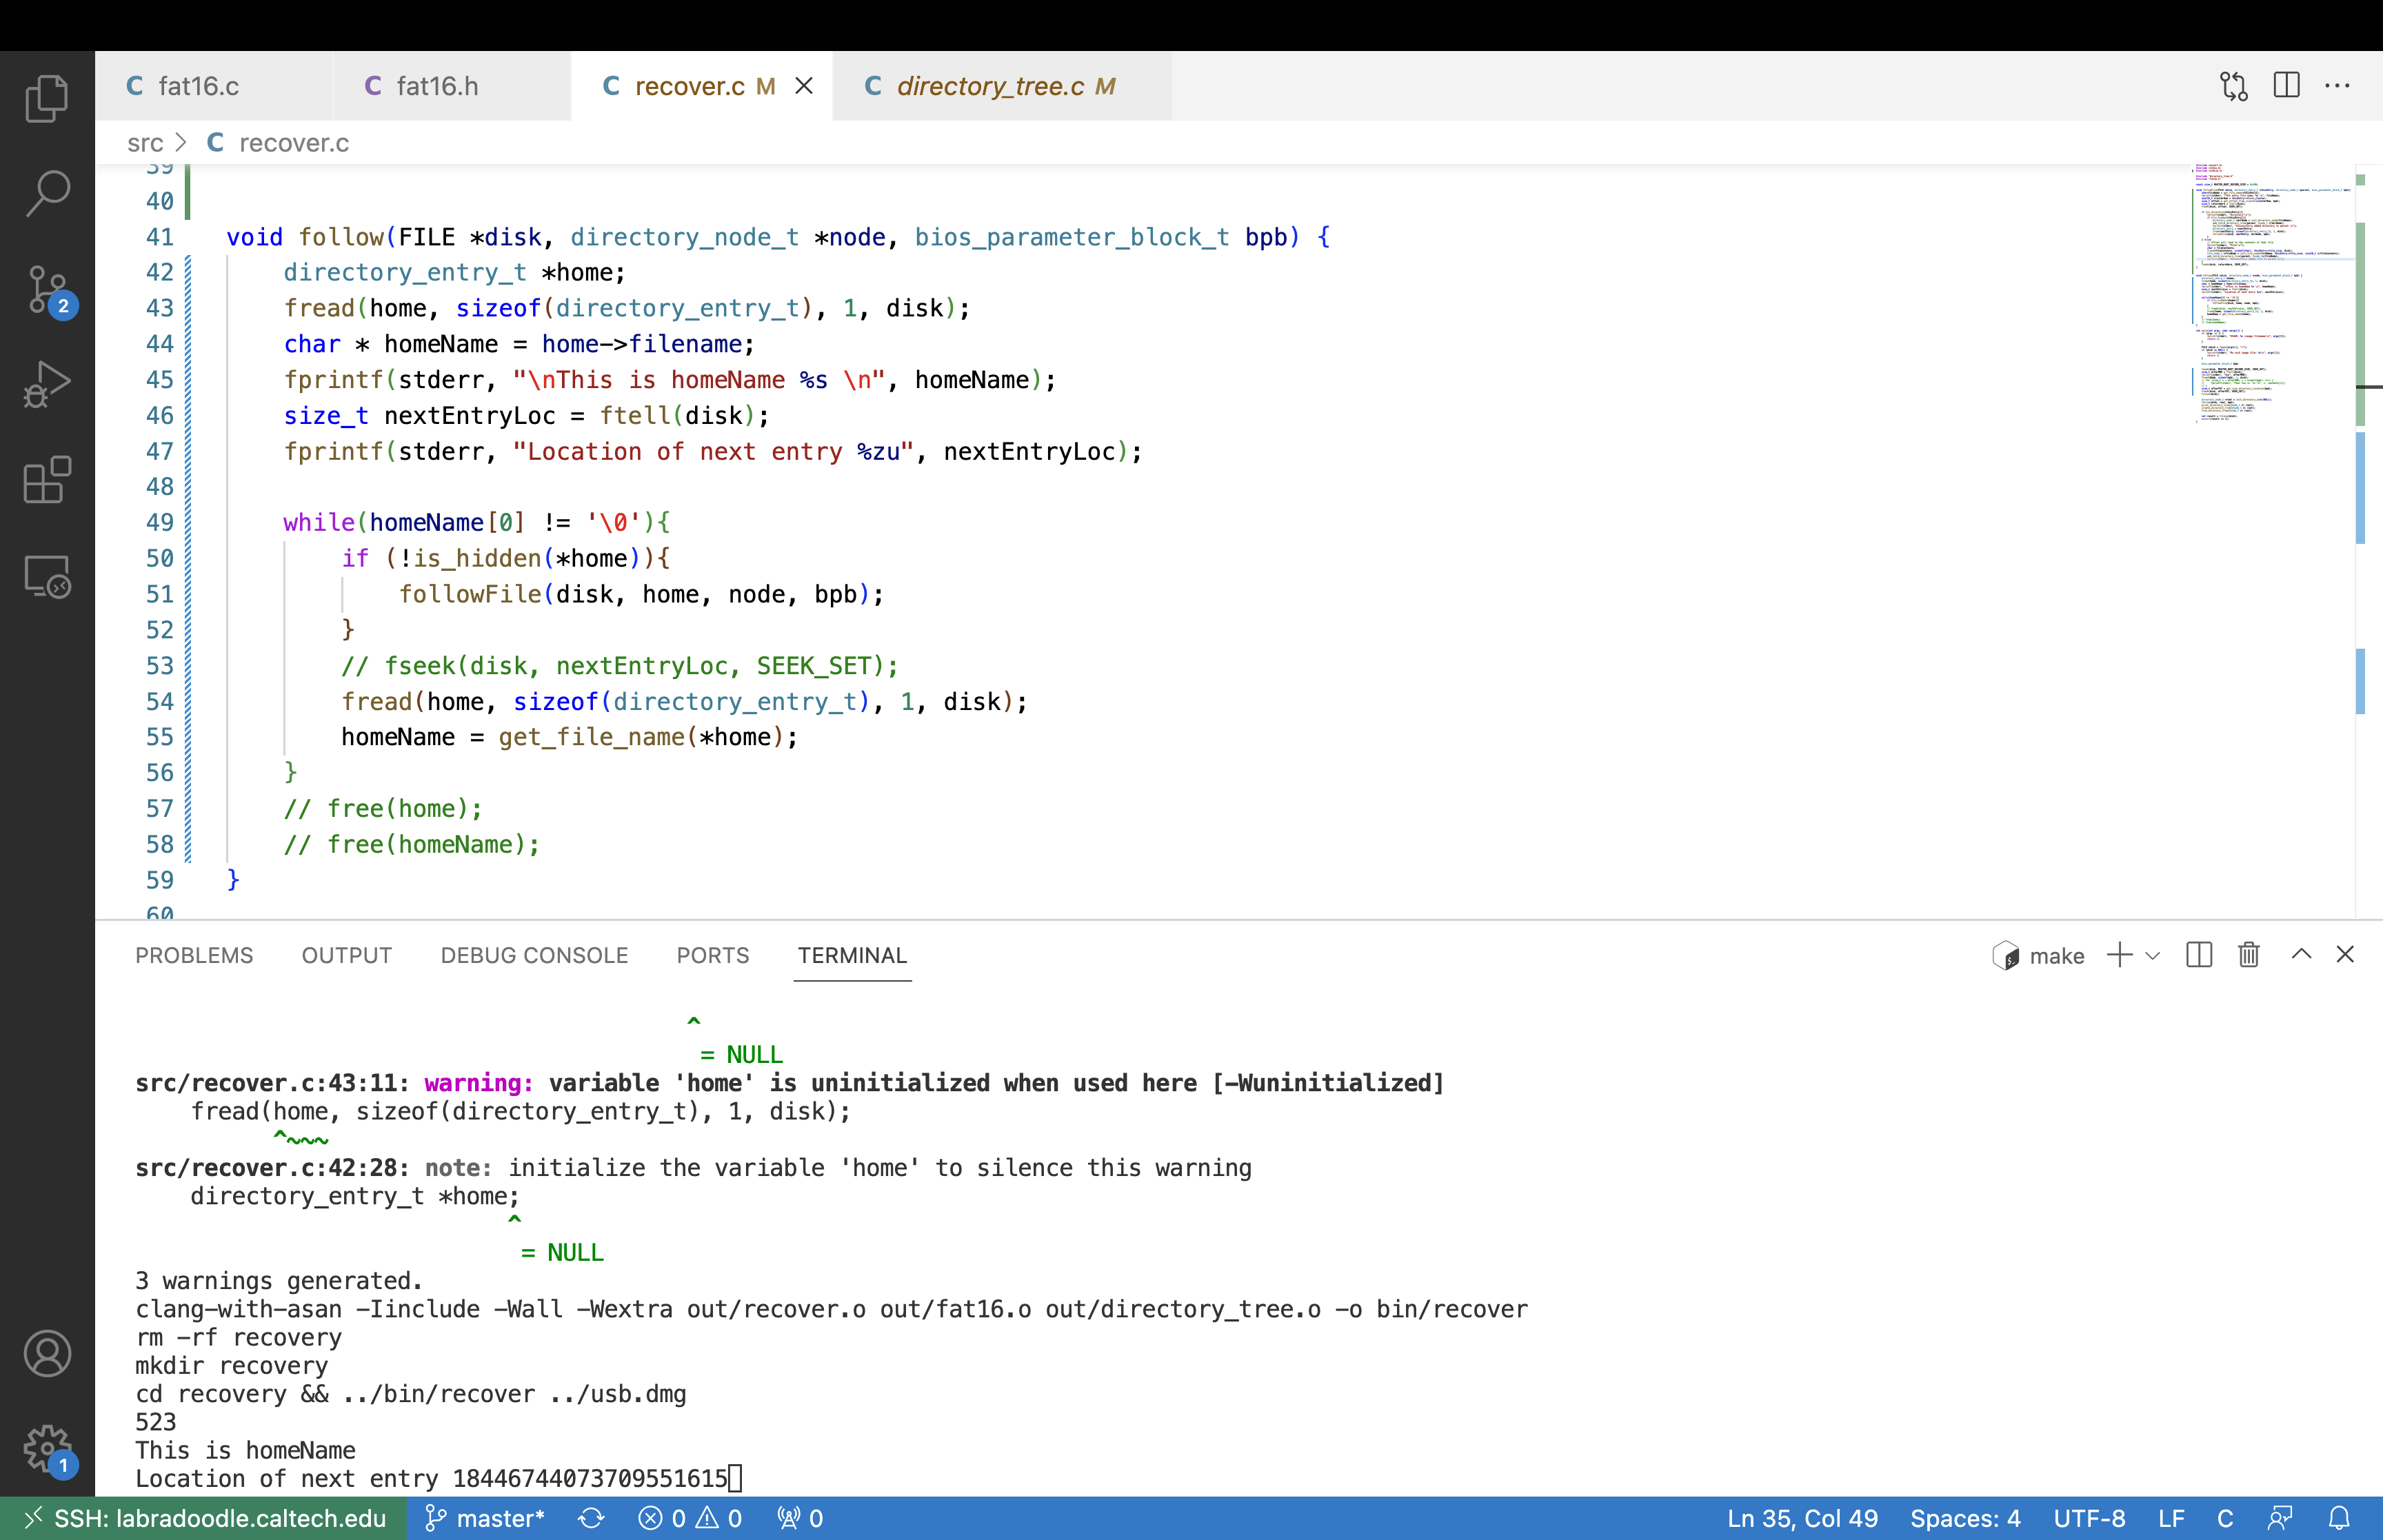Split the editor to the right
The image size is (2383, 1540).
[x=2286, y=86]
